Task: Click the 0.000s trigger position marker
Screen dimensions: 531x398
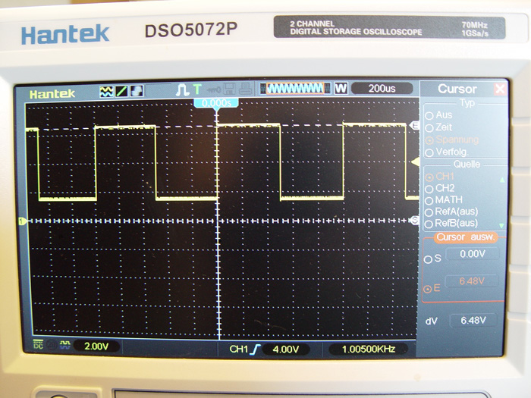Action: click(x=217, y=102)
